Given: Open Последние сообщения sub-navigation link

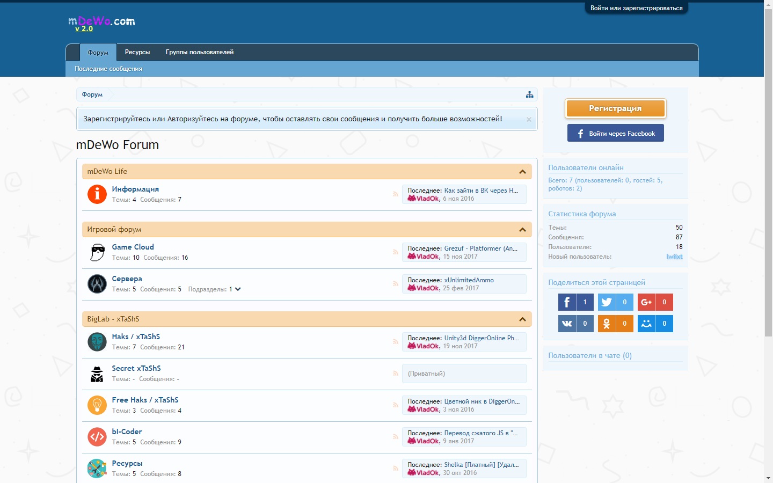Looking at the screenshot, I should point(108,69).
